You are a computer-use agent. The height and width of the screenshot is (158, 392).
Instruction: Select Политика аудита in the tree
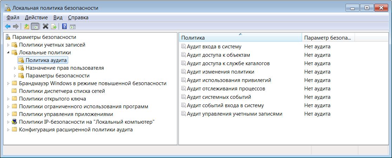pyautogui.click(x=46, y=60)
